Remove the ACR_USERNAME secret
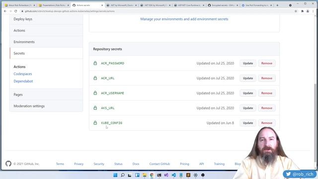This screenshot has width=318, height=179. (267, 93)
